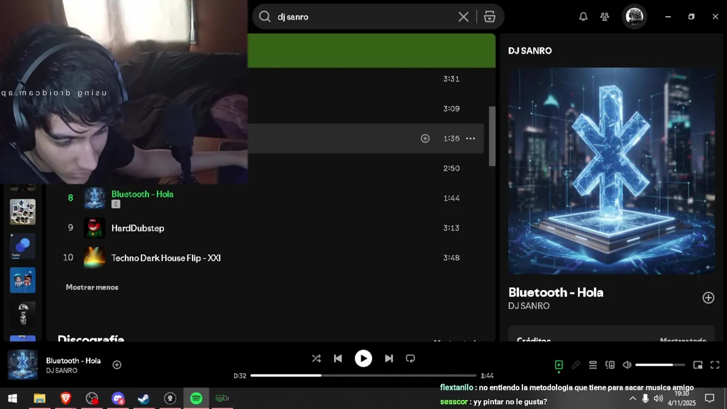Open the DJ SANRO panel header link

click(x=530, y=51)
